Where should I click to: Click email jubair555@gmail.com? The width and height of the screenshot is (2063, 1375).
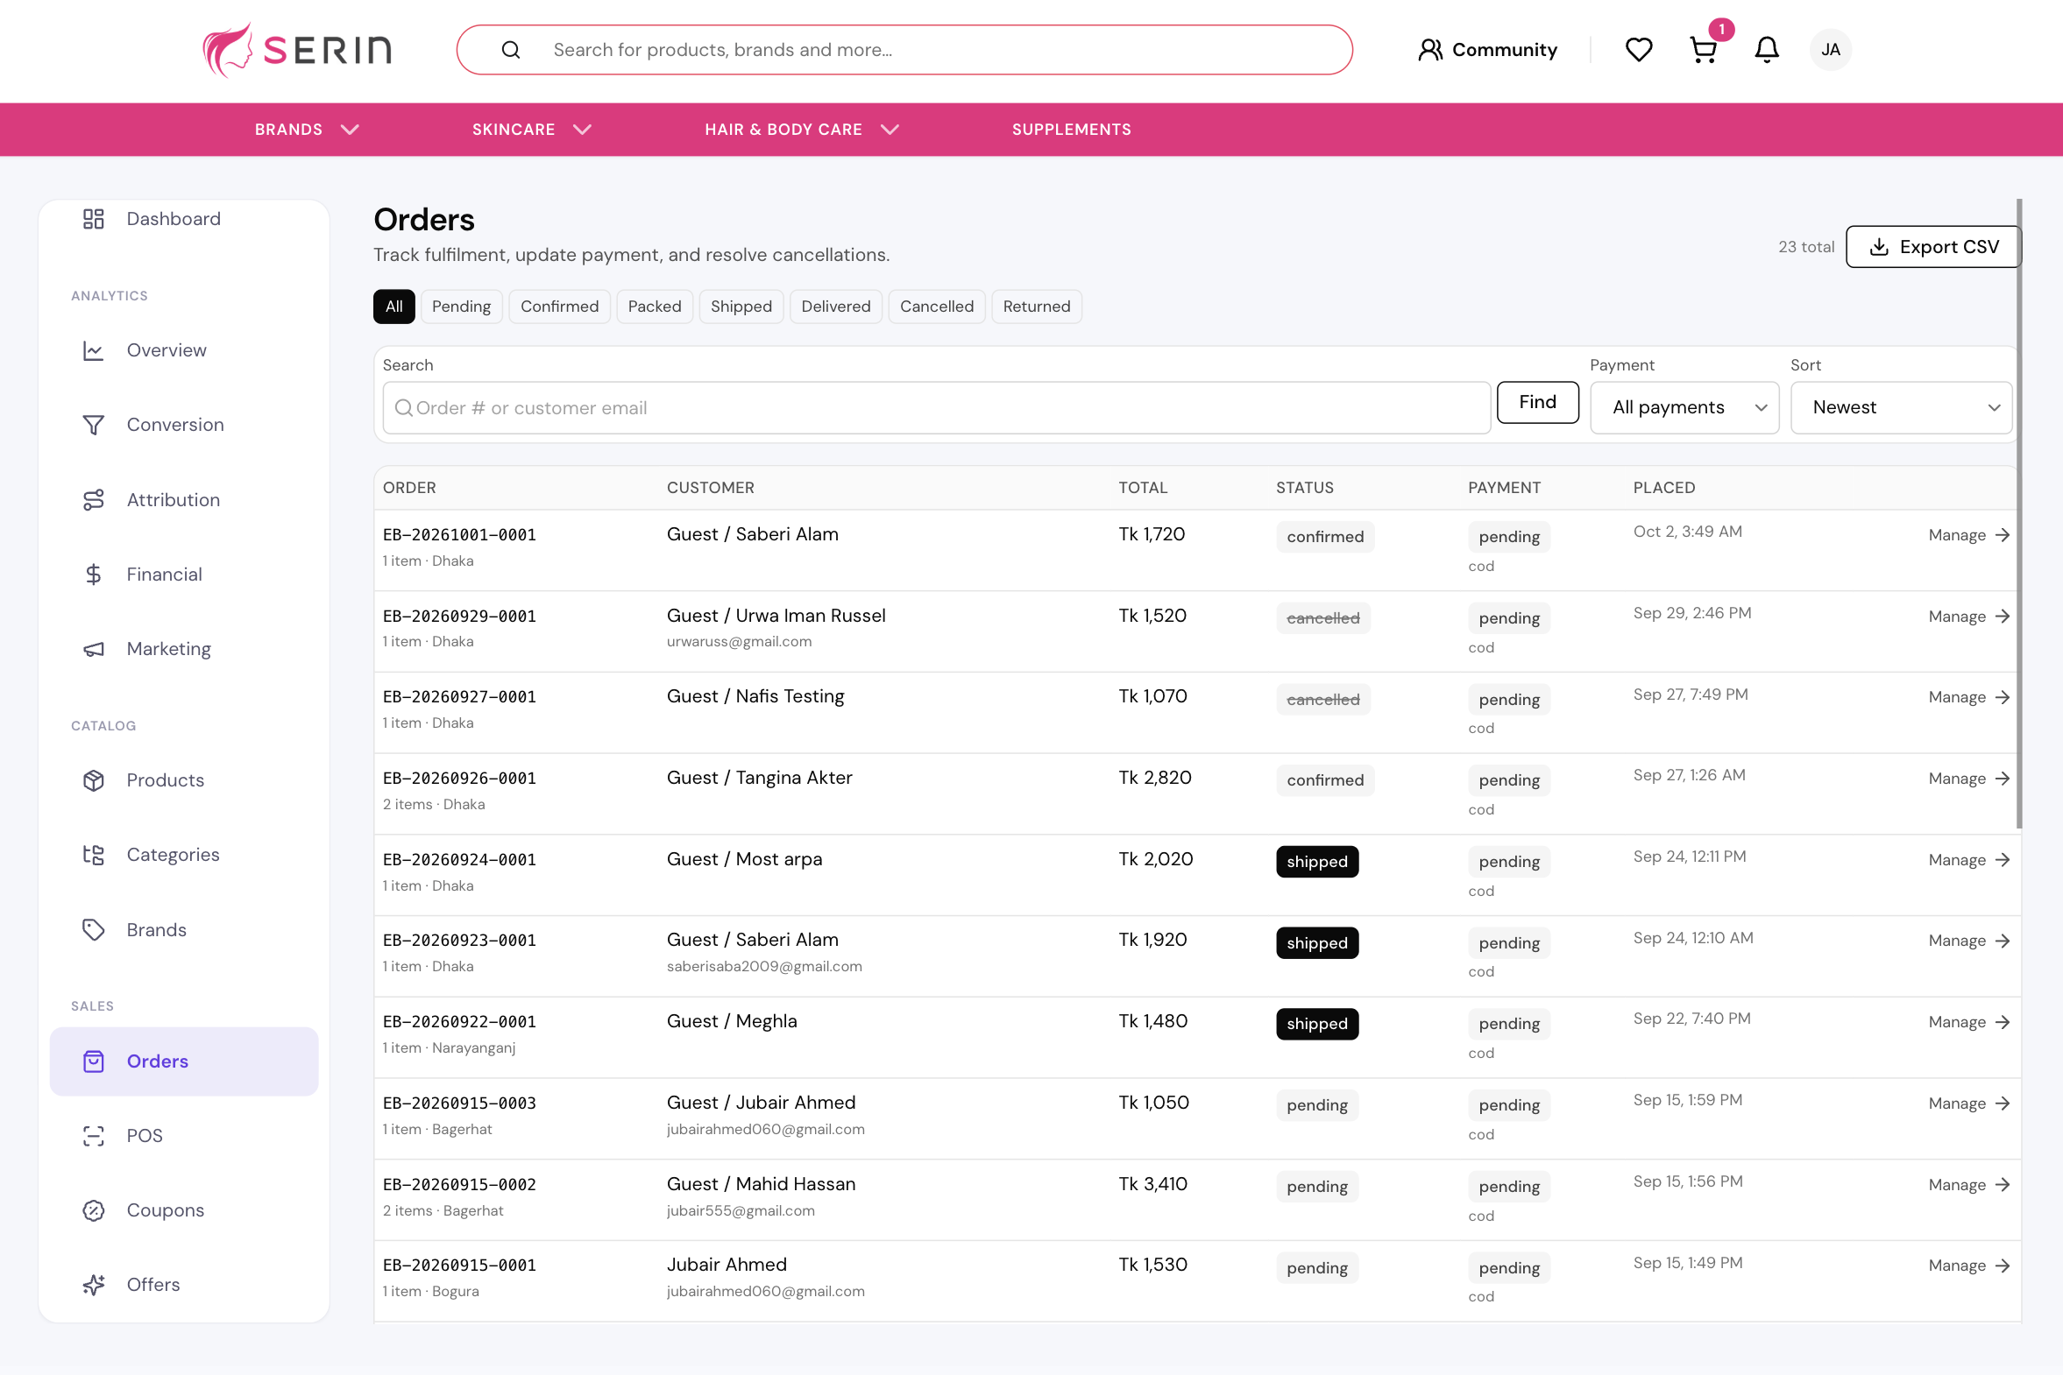(x=741, y=1211)
